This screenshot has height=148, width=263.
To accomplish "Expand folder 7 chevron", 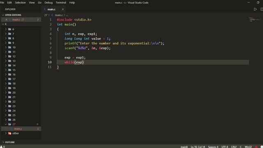I will (6, 34).
